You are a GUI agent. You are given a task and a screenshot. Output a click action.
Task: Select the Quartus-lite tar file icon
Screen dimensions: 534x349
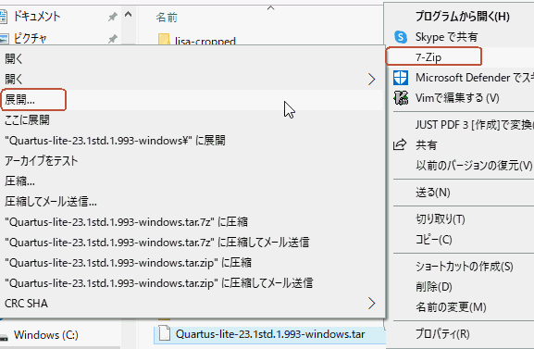pos(165,333)
